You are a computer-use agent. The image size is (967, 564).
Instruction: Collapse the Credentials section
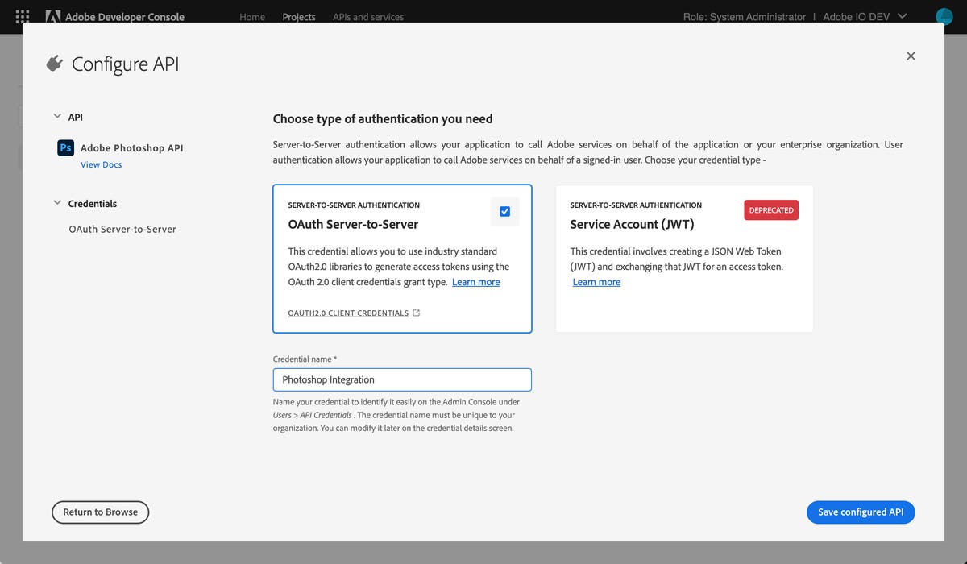coord(57,202)
